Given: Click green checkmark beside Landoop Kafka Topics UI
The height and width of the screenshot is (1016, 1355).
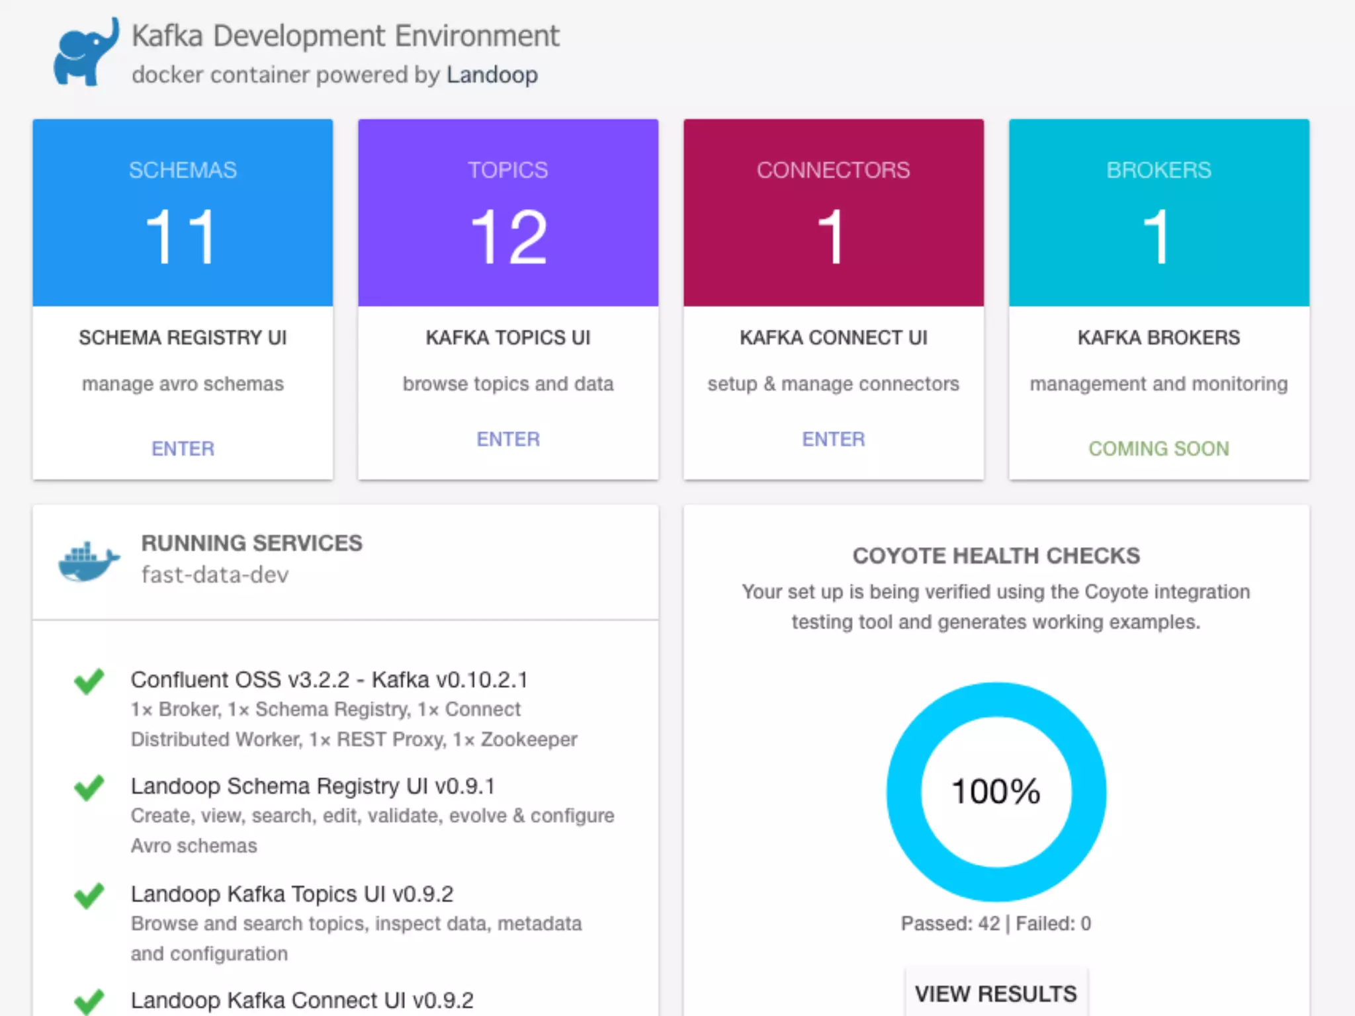Looking at the screenshot, I should coord(89,895).
